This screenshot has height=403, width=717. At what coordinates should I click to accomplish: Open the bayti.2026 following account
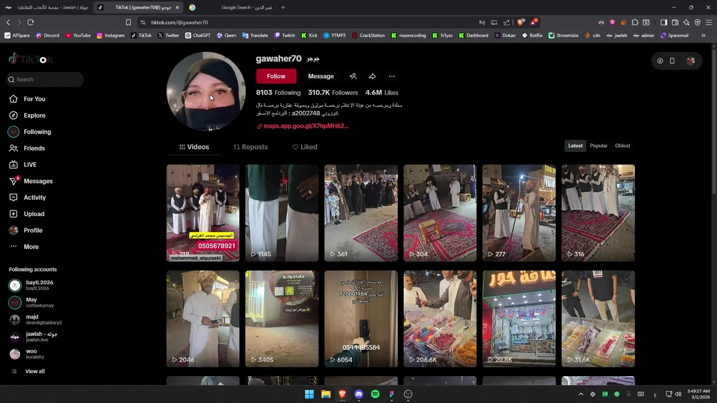click(x=39, y=285)
